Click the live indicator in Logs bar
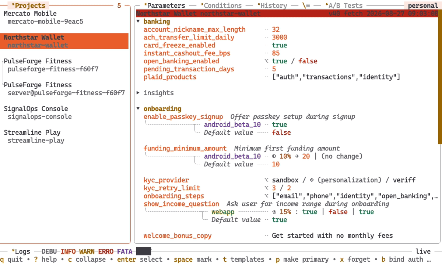 tap(423, 251)
